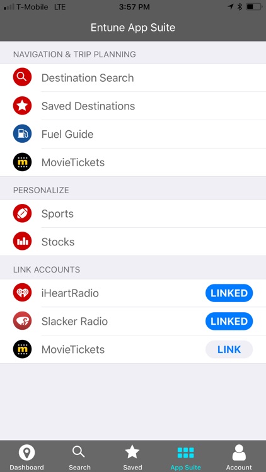This screenshot has width=266, height=472.
Task: Tap the Slacker Radio logo icon
Action: coord(22,321)
